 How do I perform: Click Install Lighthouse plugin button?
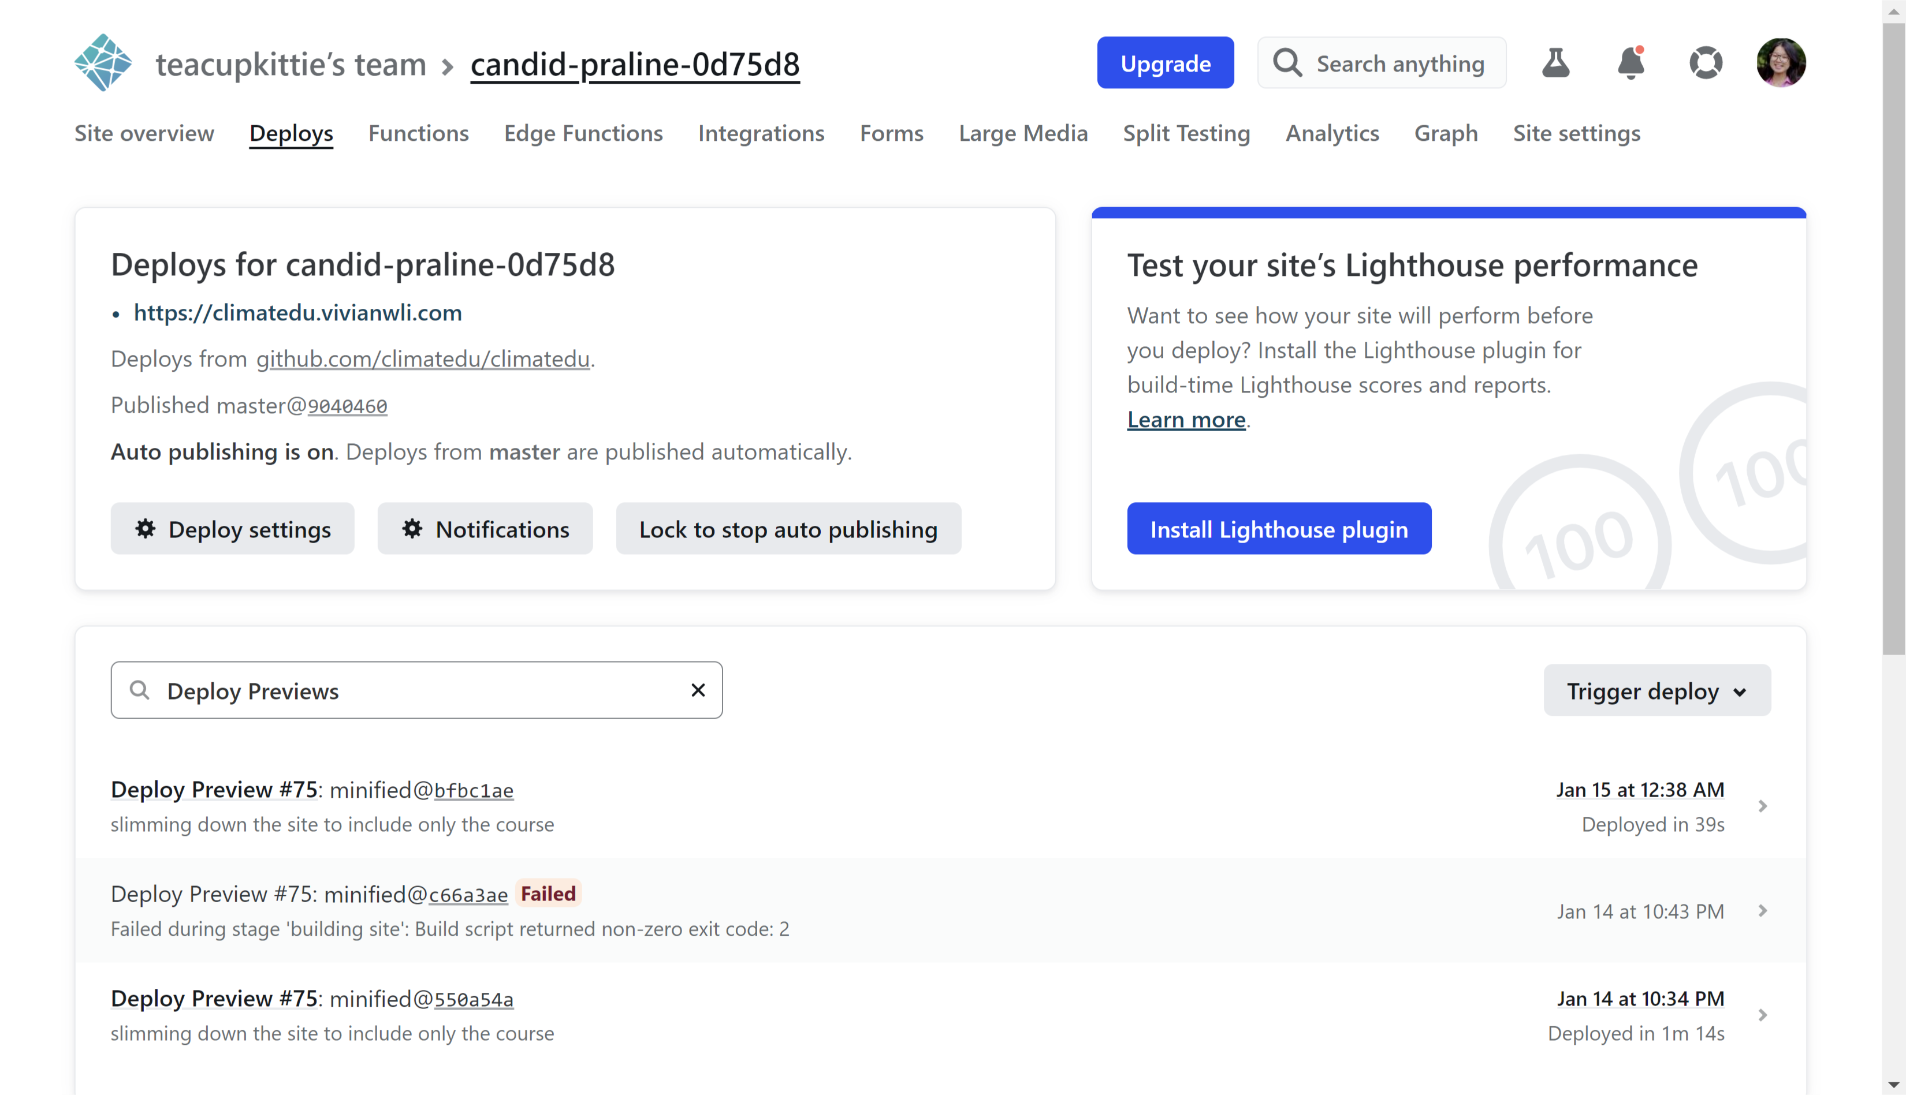pos(1279,529)
